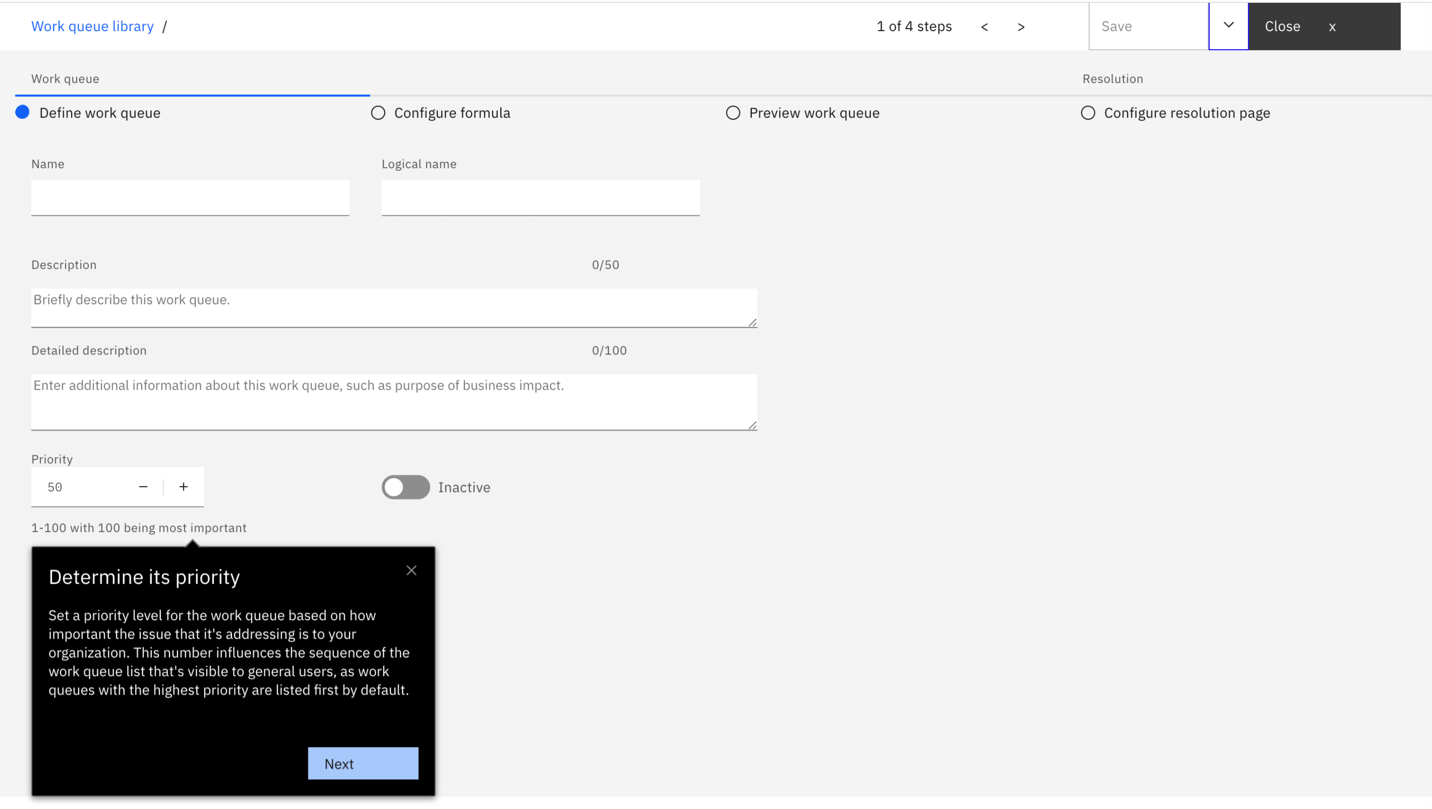Increase priority with plus icon

[183, 487]
